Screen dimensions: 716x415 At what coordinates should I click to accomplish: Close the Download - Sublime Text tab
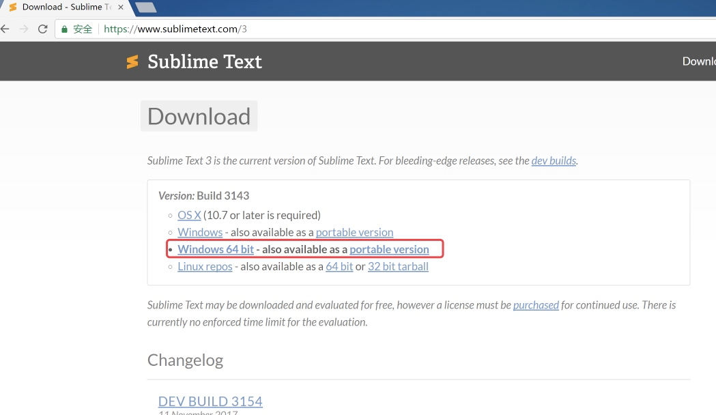(121, 8)
